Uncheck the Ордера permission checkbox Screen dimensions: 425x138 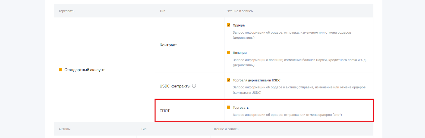(228, 25)
